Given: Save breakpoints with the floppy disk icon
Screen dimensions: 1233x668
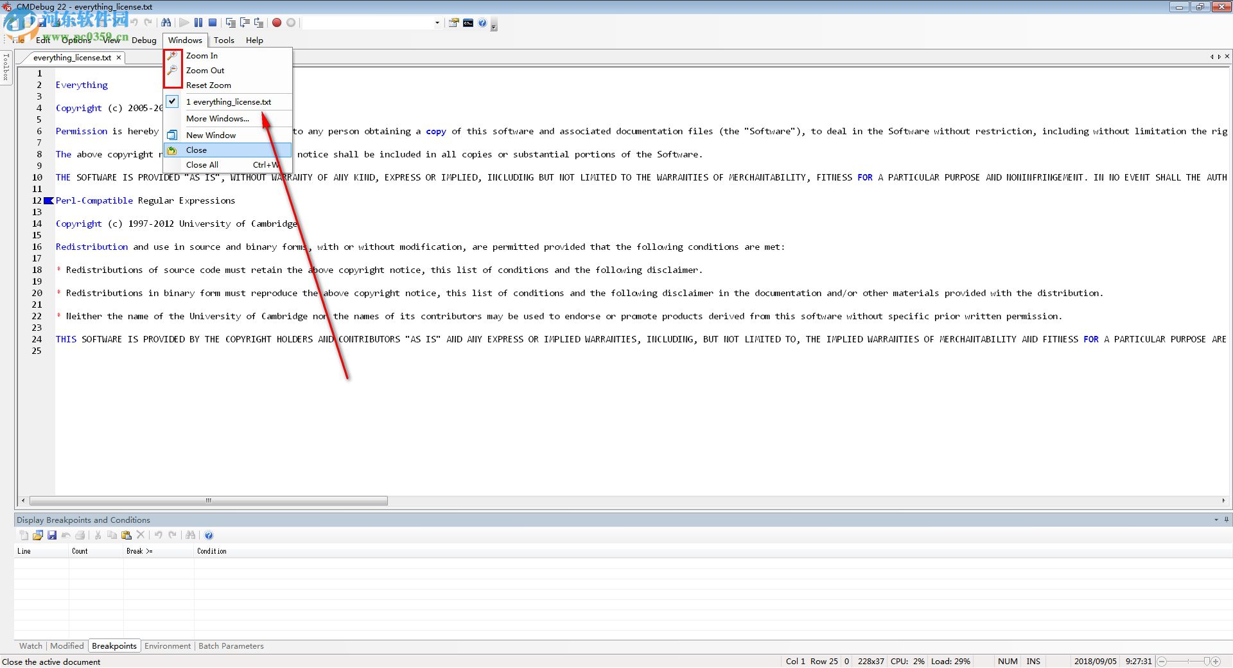Looking at the screenshot, I should [51, 535].
